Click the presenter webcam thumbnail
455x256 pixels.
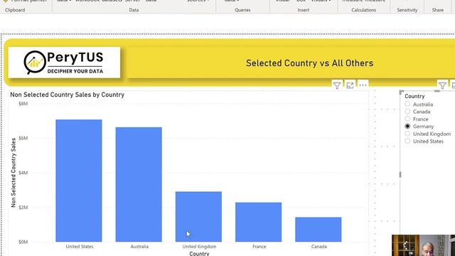(x=423, y=245)
